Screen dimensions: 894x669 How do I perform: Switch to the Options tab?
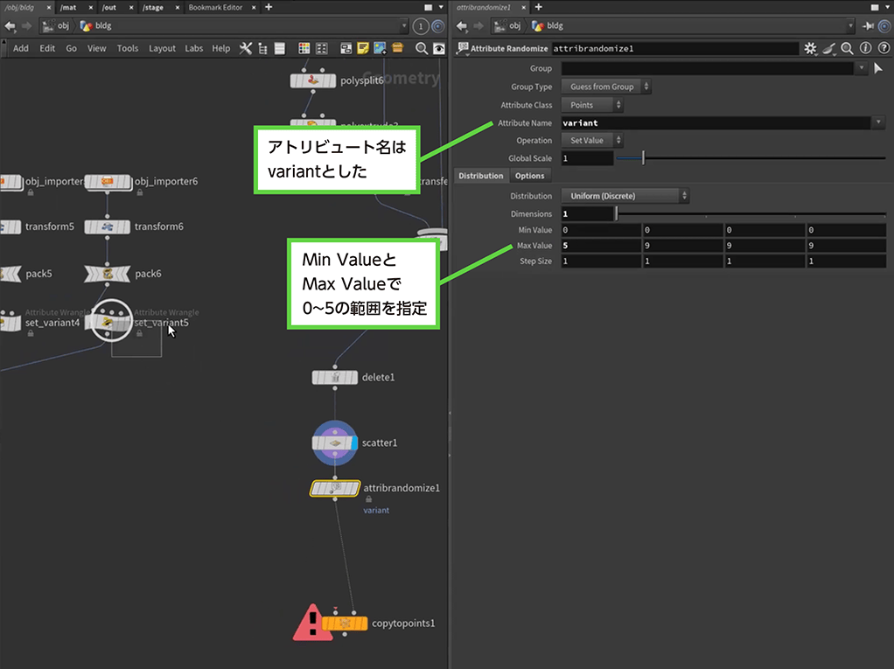tap(529, 176)
